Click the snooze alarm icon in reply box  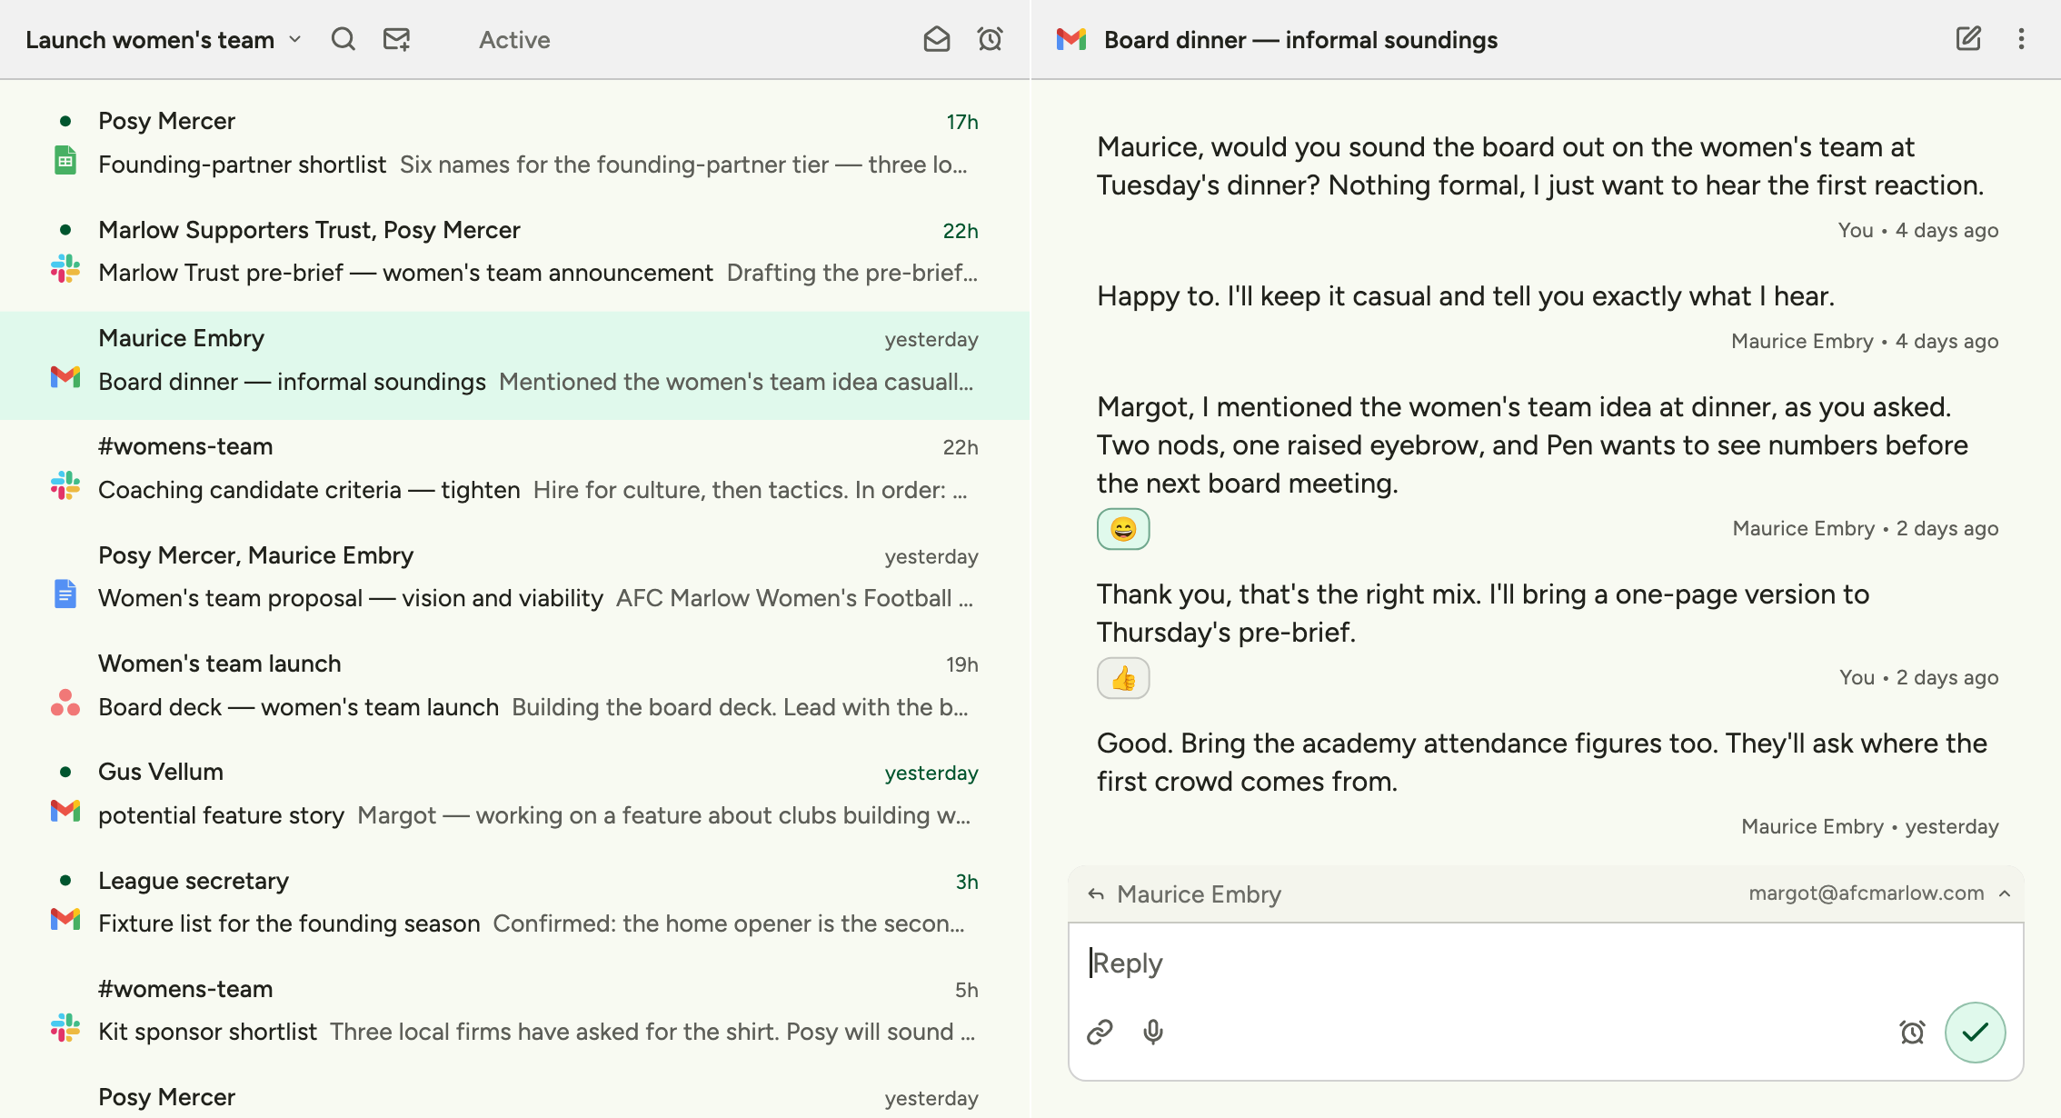1912,1032
